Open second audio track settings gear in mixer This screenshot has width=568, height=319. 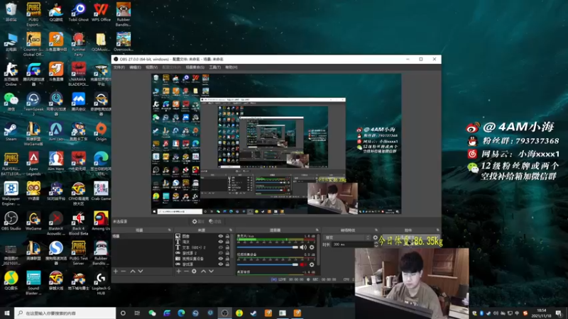coord(312,264)
